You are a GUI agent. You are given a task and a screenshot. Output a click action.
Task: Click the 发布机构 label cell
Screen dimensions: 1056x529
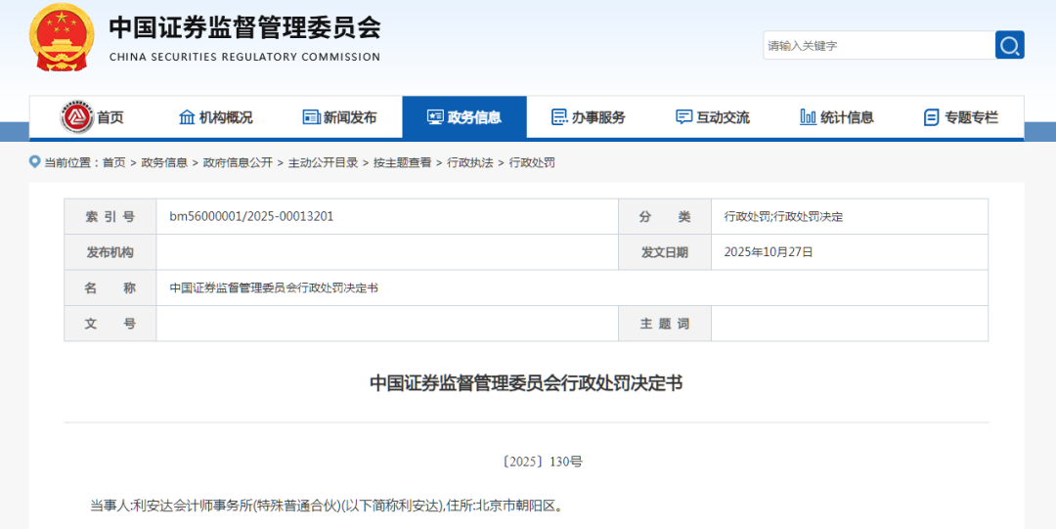click(x=110, y=252)
